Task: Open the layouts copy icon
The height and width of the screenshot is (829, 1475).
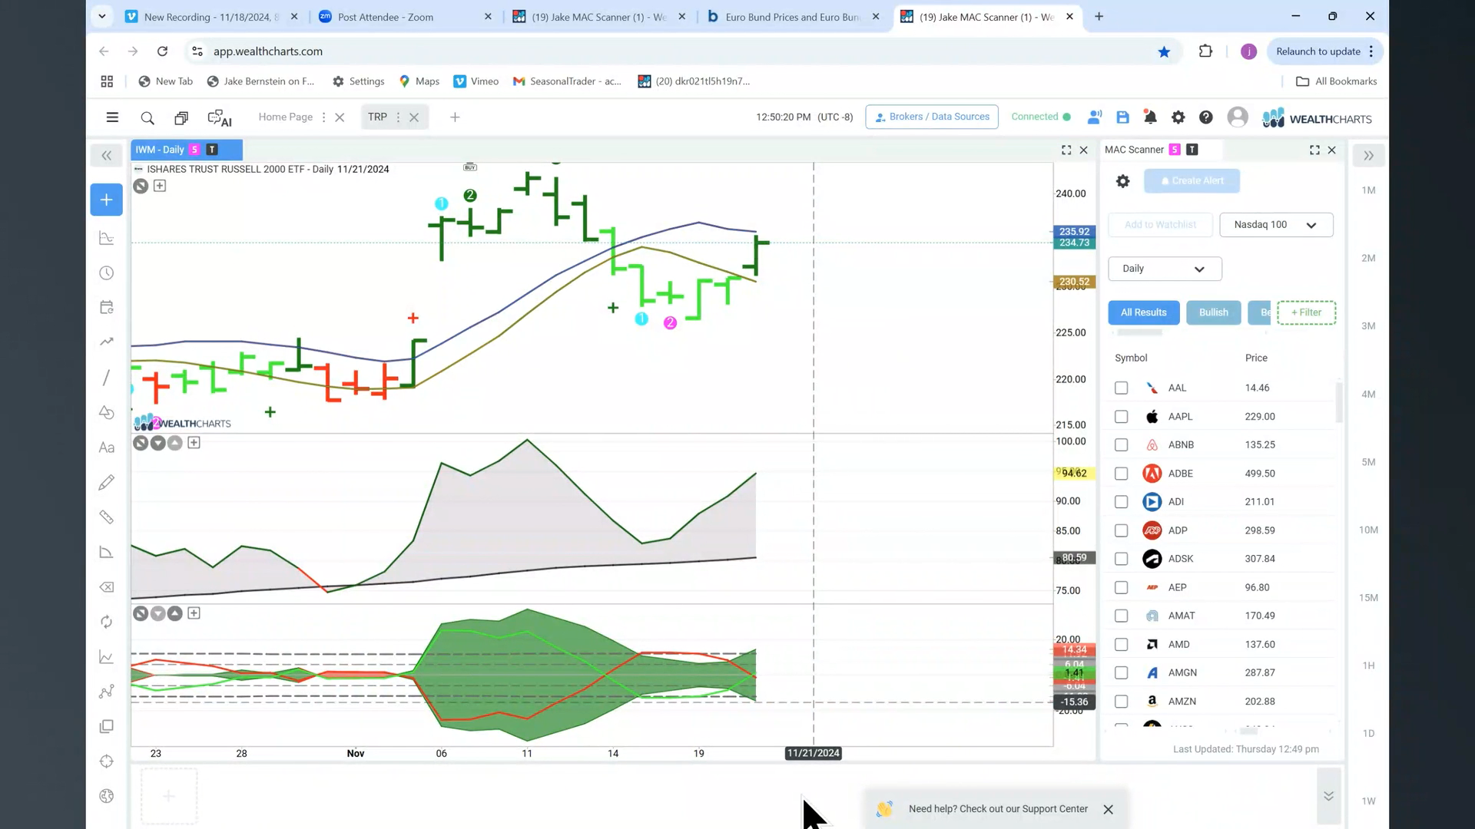Action: pyautogui.click(x=181, y=118)
